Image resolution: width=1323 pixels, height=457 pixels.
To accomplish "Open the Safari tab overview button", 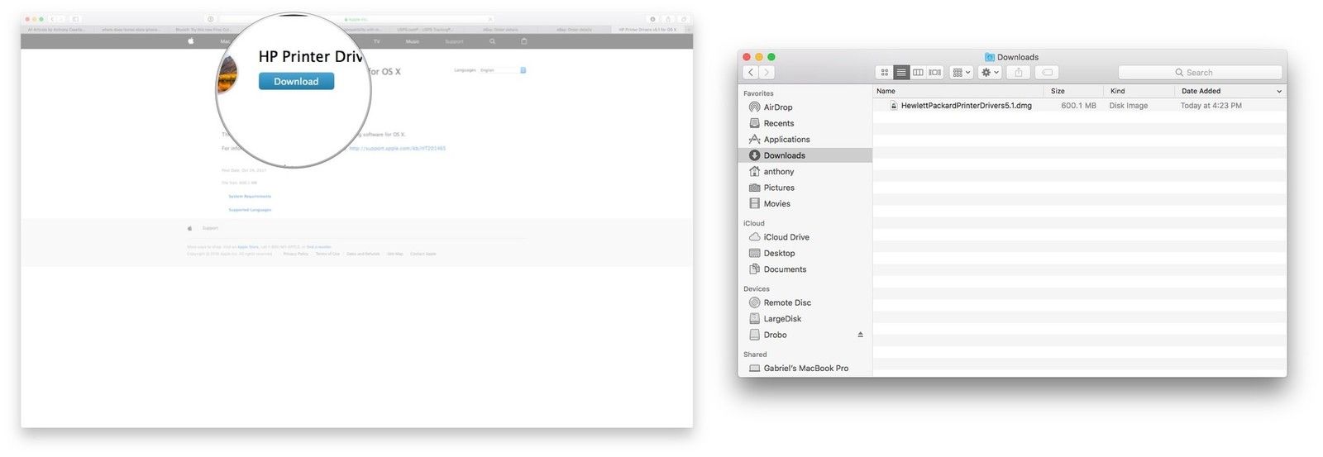I will [683, 19].
